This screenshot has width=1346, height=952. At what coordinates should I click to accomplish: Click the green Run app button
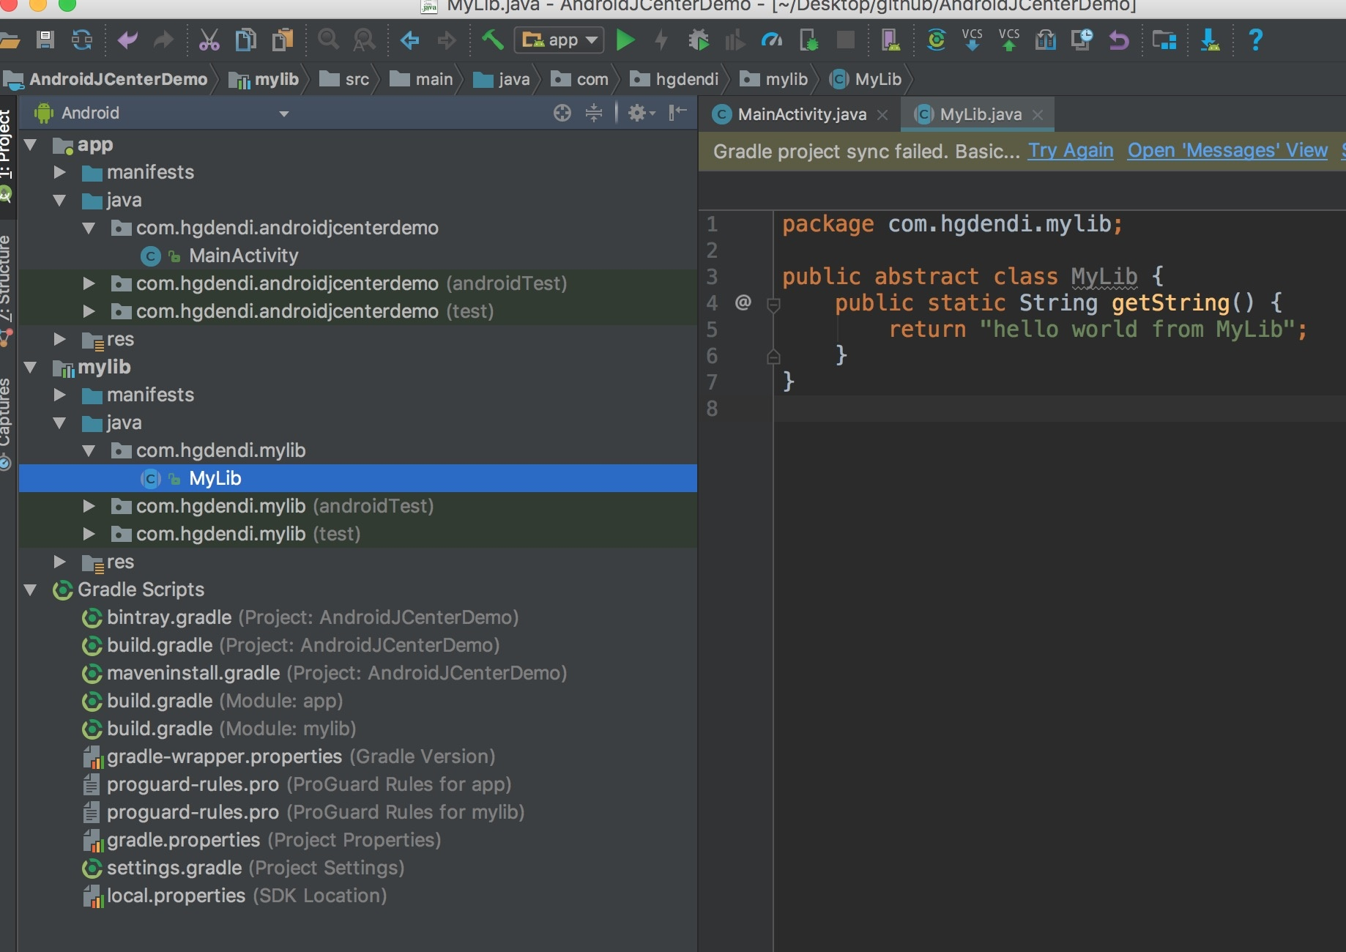625,40
